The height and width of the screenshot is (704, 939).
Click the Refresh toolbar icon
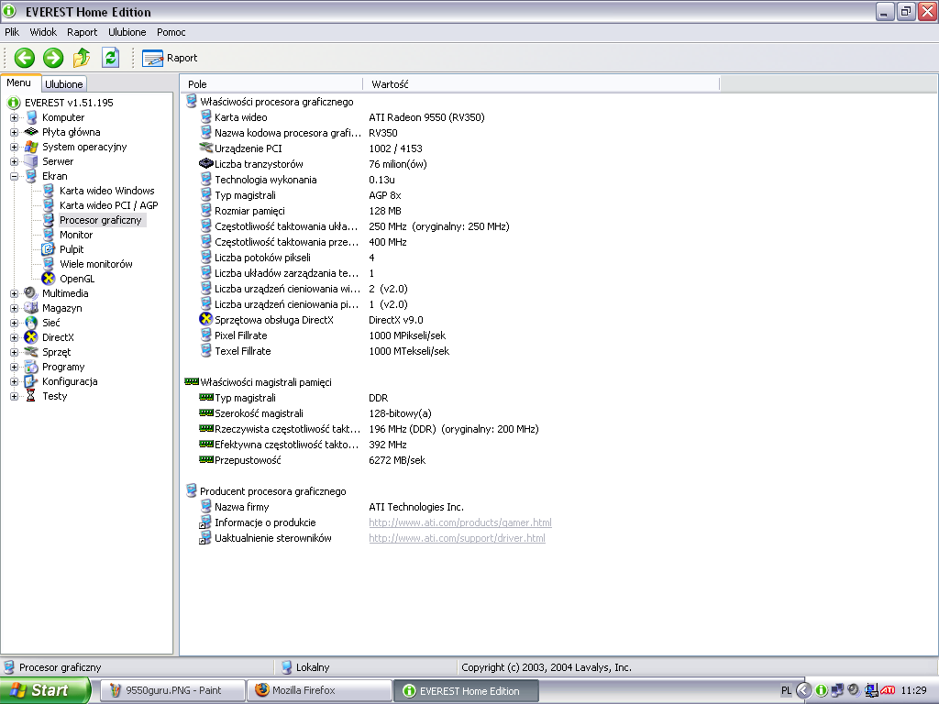[x=110, y=58]
